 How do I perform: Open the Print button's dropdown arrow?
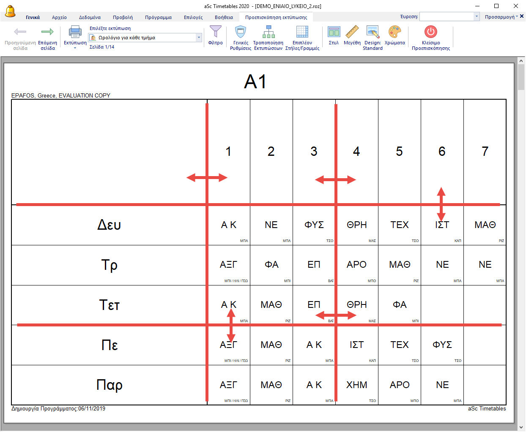tap(75, 48)
